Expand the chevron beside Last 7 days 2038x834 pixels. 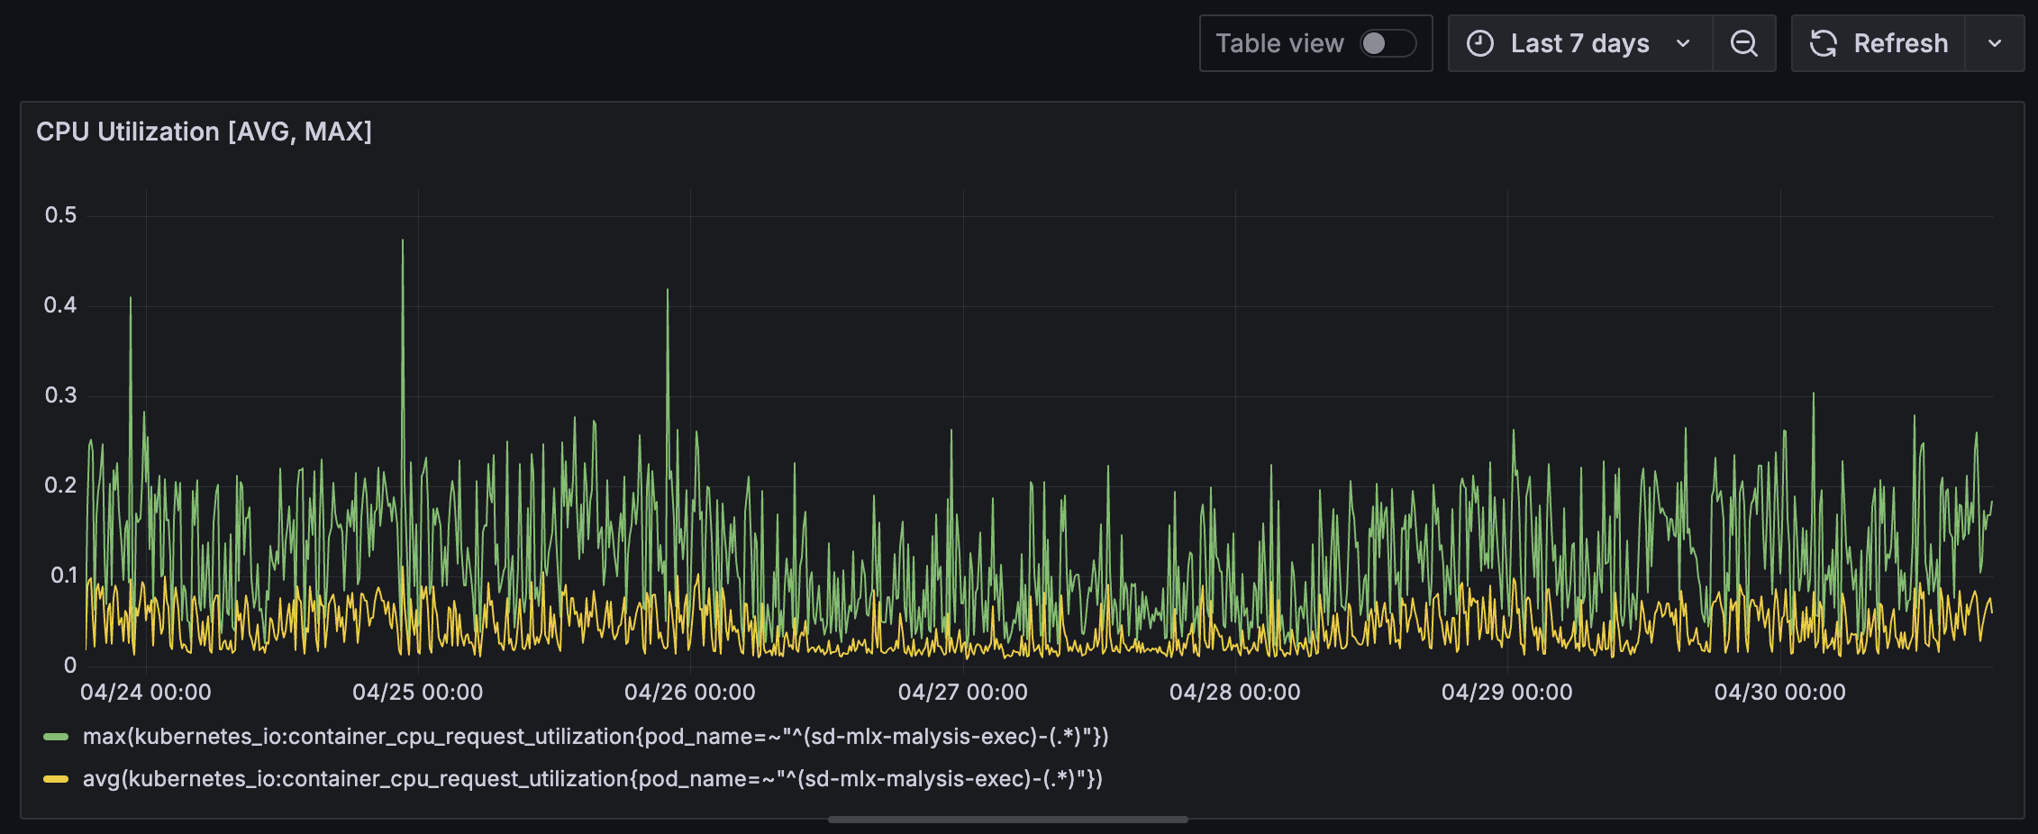pyautogui.click(x=1683, y=42)
